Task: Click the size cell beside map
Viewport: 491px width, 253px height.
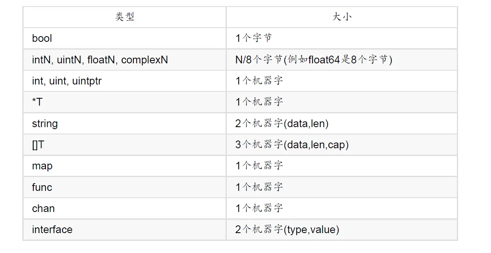Action: coord(259,166)
